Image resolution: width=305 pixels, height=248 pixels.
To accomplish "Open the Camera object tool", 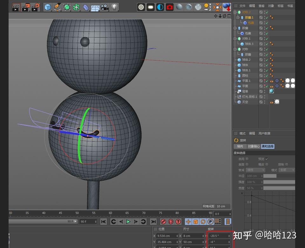I will tap(105, 7).
